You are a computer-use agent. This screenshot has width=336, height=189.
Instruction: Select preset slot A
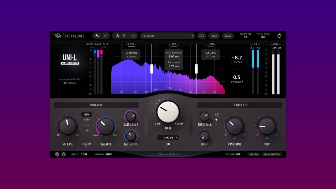click(117, 36)
